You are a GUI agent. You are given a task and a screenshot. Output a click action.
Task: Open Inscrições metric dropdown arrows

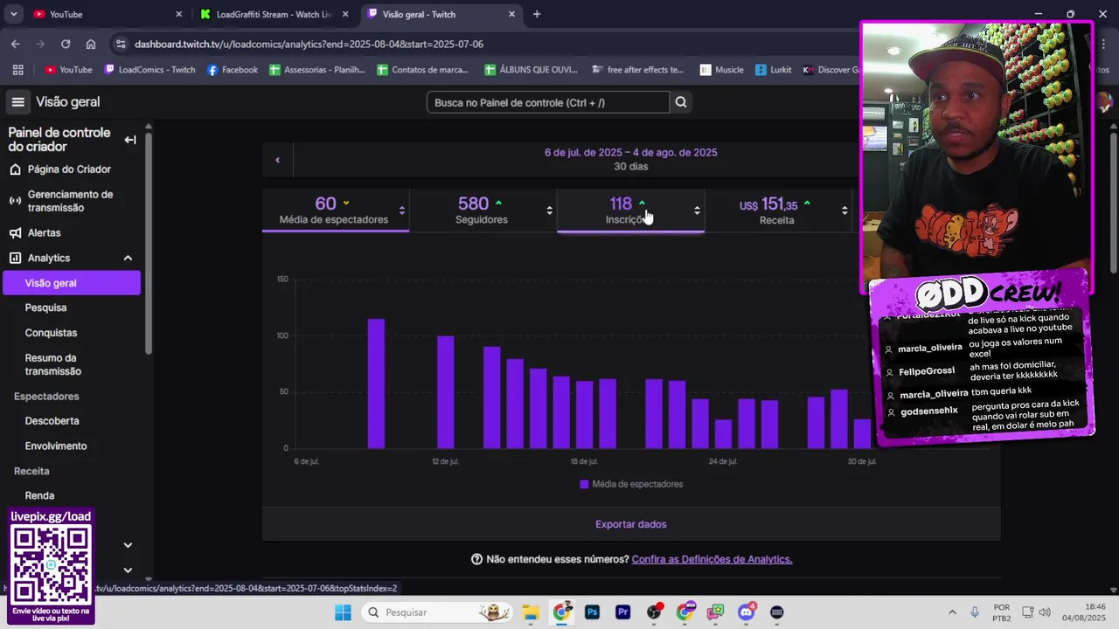tap(697, 211)
